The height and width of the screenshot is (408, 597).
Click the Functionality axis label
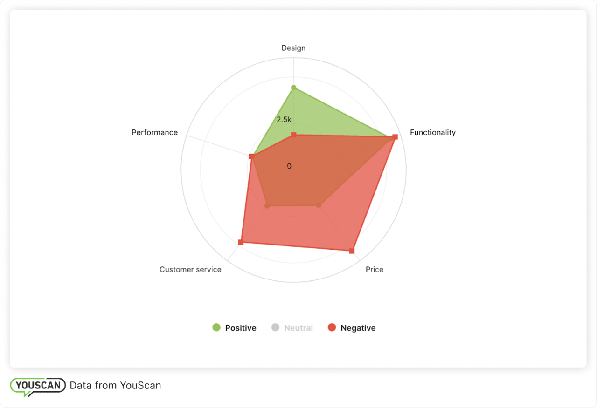(433, 132)
